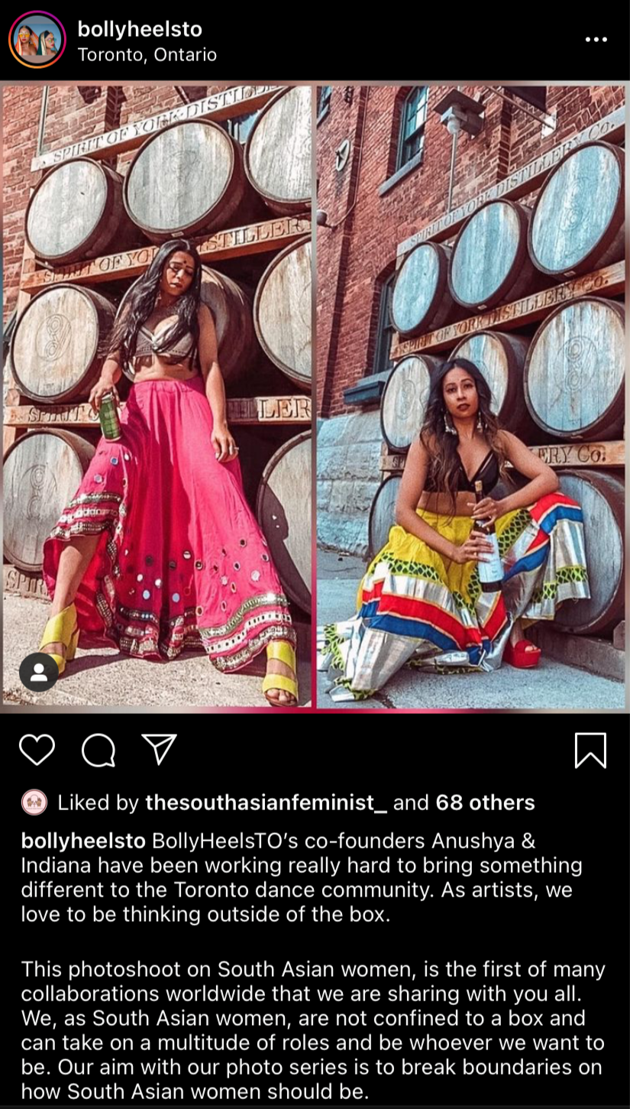View the 68 others who liked
Image resolution: width=630 pixels, height=1109 pixels.
485,803
